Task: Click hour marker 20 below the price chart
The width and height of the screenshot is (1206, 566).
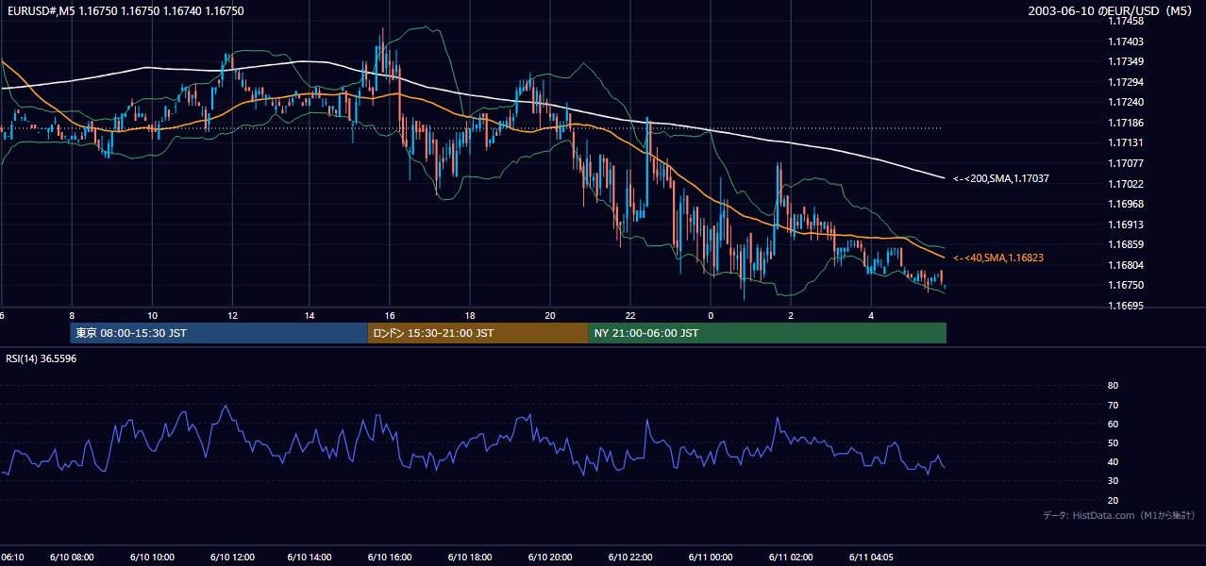Action: [550, 315]
